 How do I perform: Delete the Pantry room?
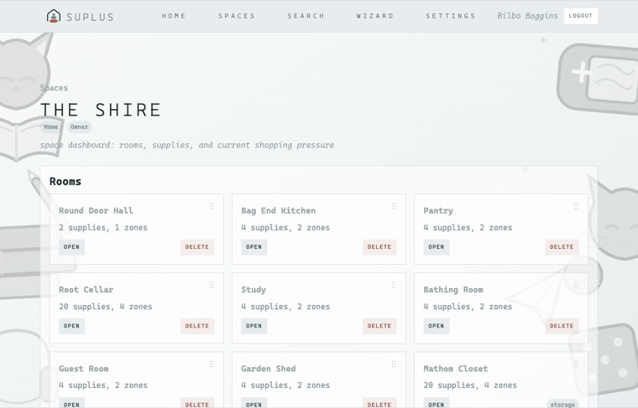(562, 247)
